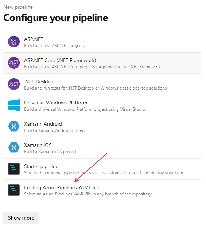Click the 'Build a Xamarin.iOS project' description
Image resolution: width=206 pixels, height=228 pixels.
[x=51, y=152]
